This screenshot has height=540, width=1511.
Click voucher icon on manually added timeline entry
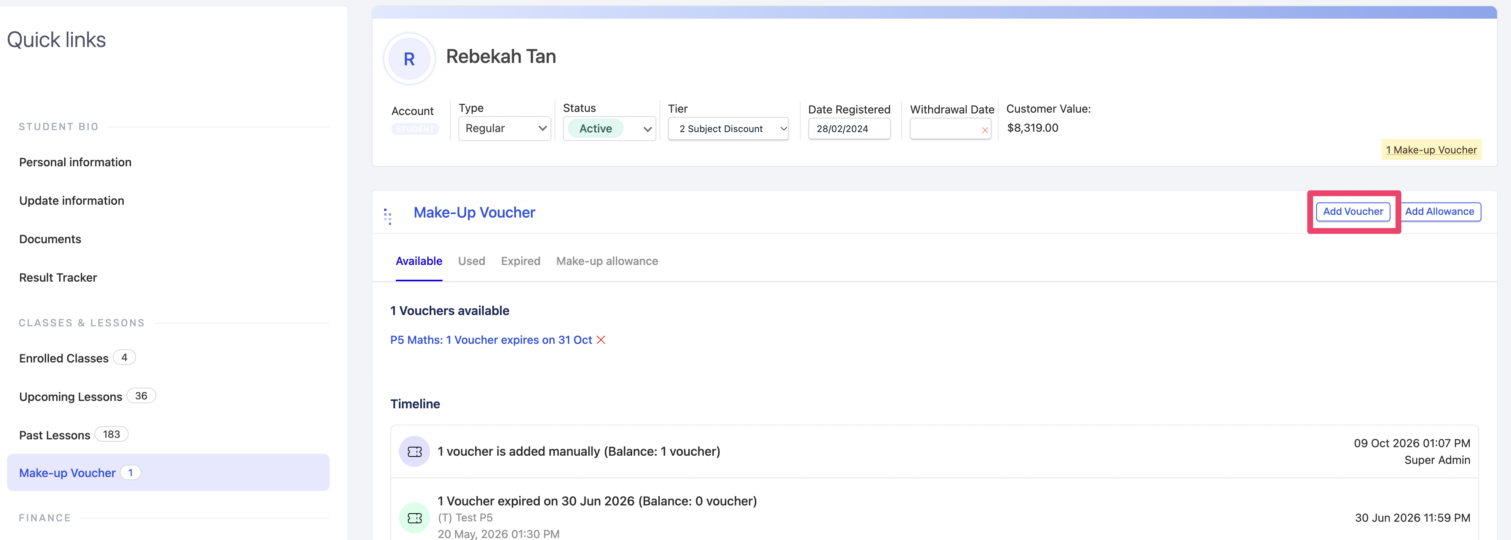(414, 451)
